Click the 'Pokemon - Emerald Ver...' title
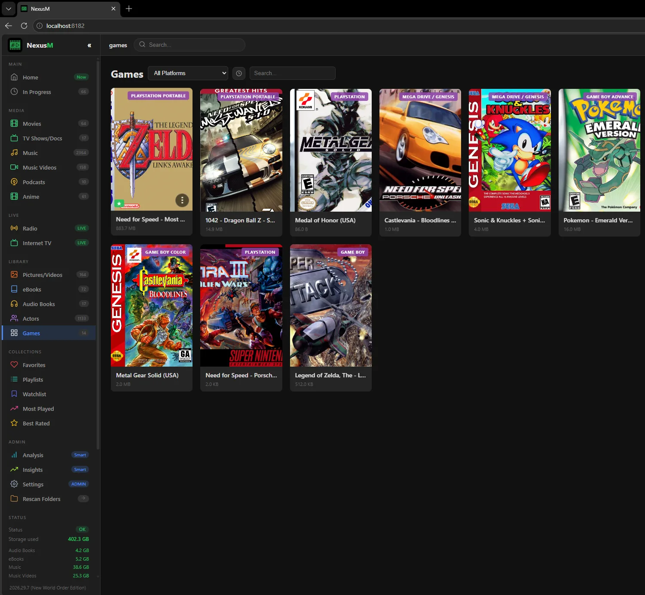Image resolution: width=645 pixels, height=595 pixels. [x=598, y=220]
